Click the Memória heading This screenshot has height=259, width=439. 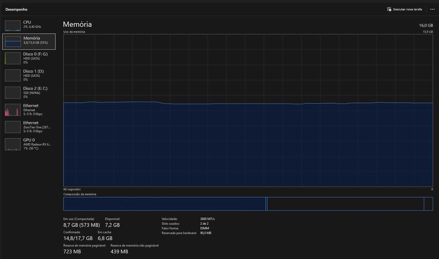[77, 24]
